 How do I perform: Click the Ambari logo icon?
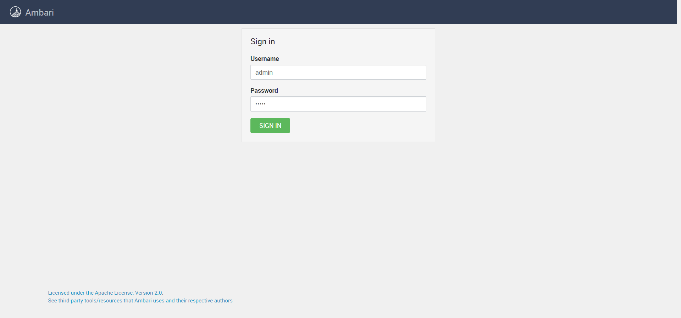[x=15, y=12]
